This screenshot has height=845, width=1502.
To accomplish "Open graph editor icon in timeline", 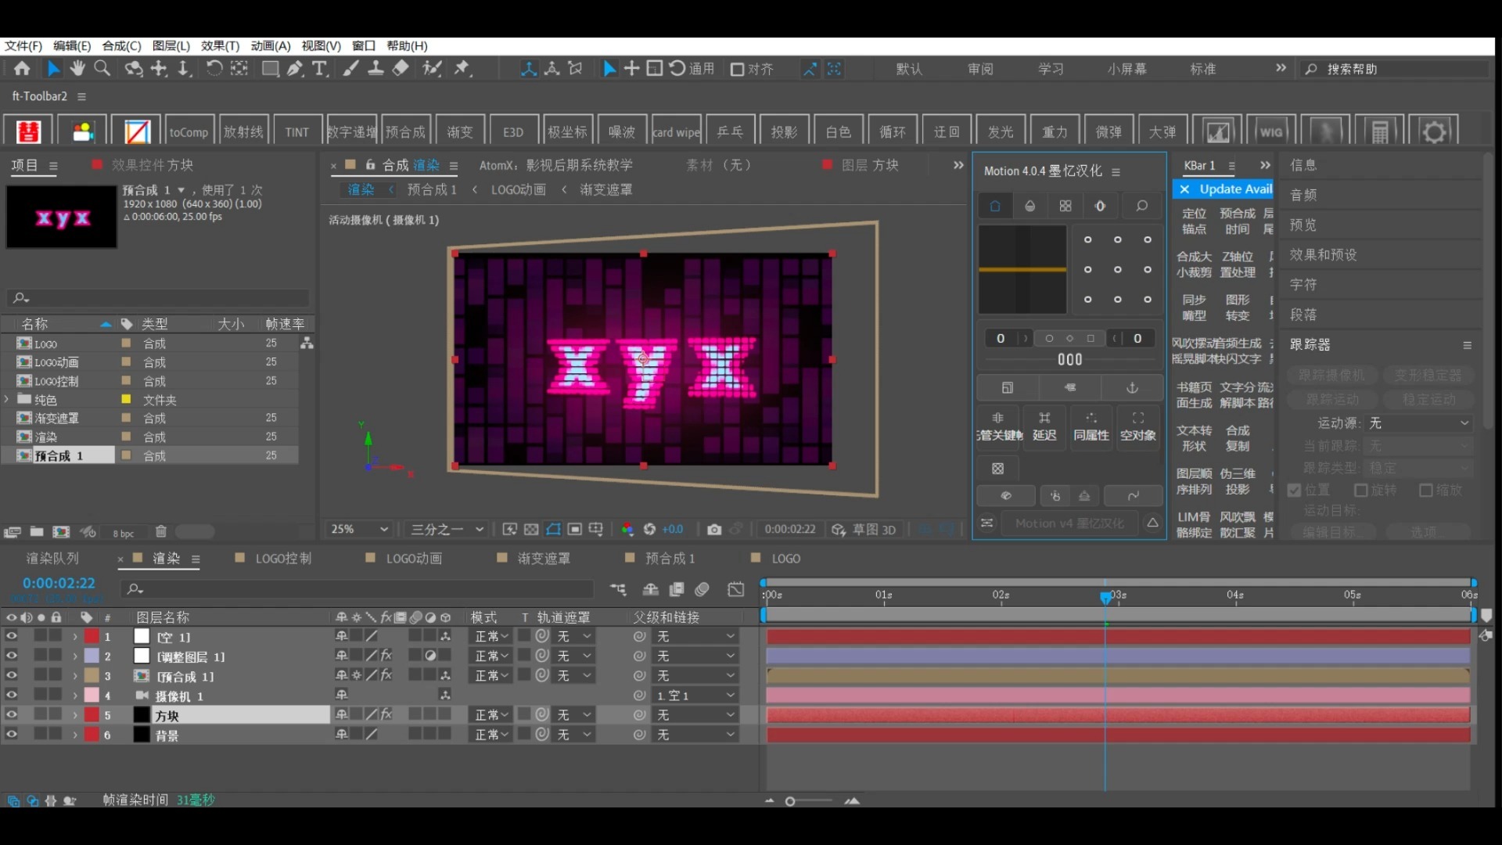I will (x=736, y=589).
